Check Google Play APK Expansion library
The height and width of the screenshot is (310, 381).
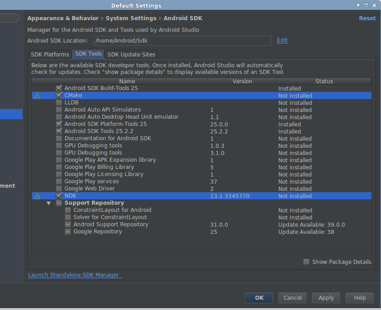pyautogui.click(x=59, y=160)
